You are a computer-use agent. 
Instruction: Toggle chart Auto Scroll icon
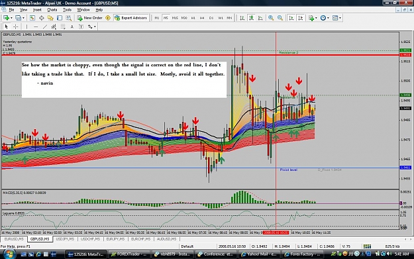point(291,18)
